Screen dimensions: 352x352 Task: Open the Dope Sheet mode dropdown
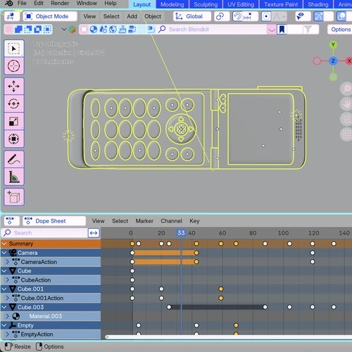54,221
